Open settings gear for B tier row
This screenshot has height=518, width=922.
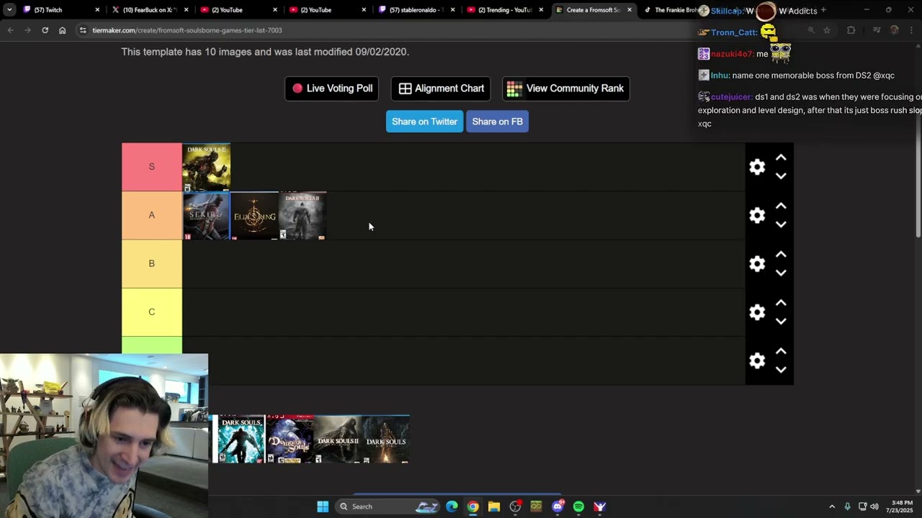757,263
